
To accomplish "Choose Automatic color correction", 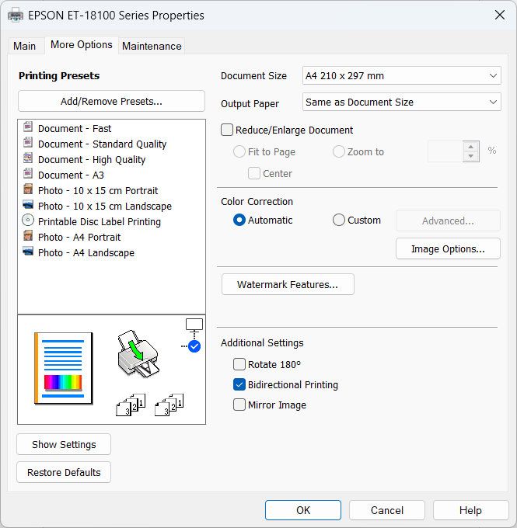I will [x=239, y=220].
